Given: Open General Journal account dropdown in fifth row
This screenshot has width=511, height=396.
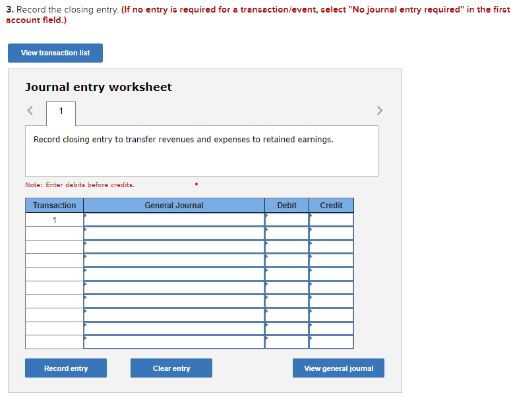Looking at the screenshot, I should pyautogui.click(x=174, y=274).
